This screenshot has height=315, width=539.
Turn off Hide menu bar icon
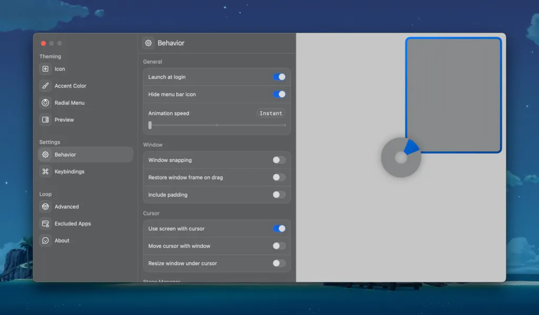279,94
